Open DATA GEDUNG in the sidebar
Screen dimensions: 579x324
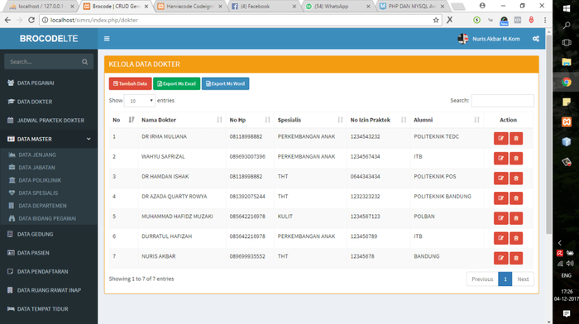pos(49,234)
